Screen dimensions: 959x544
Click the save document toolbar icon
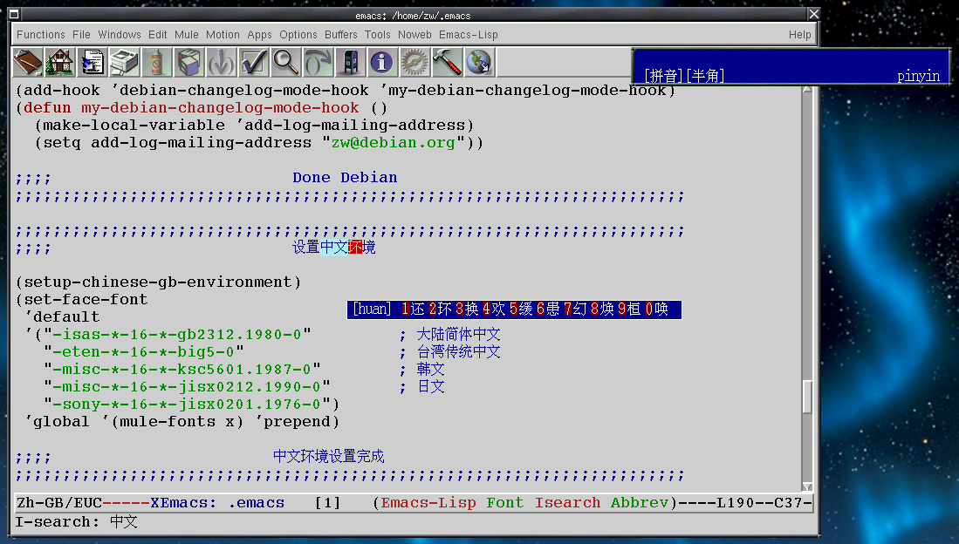pos(92,62)
